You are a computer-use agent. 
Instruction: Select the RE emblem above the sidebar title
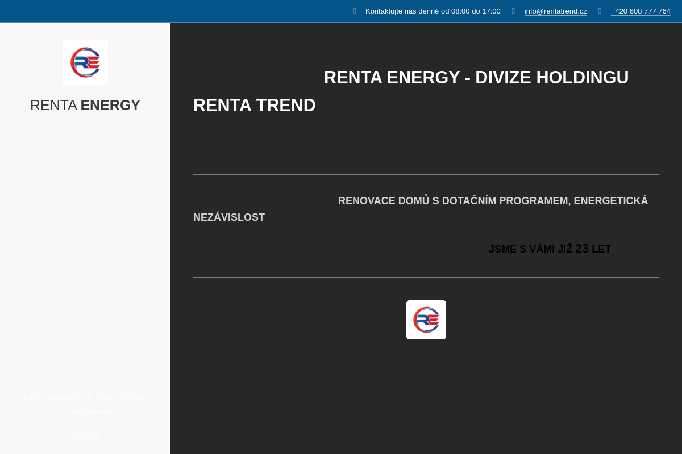(85, 62)
